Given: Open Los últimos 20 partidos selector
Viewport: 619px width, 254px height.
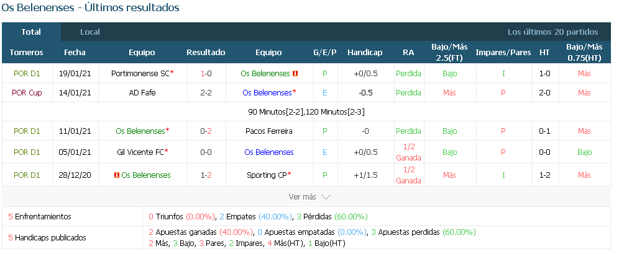Looking at the screenshot, I should (553, 32).
